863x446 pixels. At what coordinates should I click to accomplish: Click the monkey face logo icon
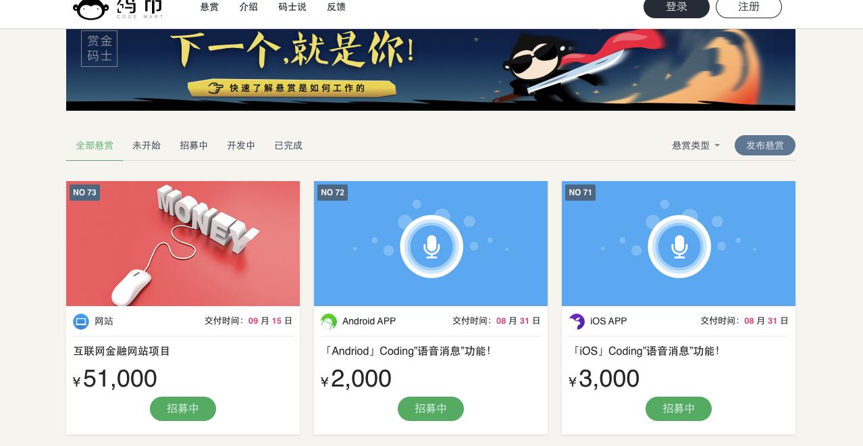[91, 9]
